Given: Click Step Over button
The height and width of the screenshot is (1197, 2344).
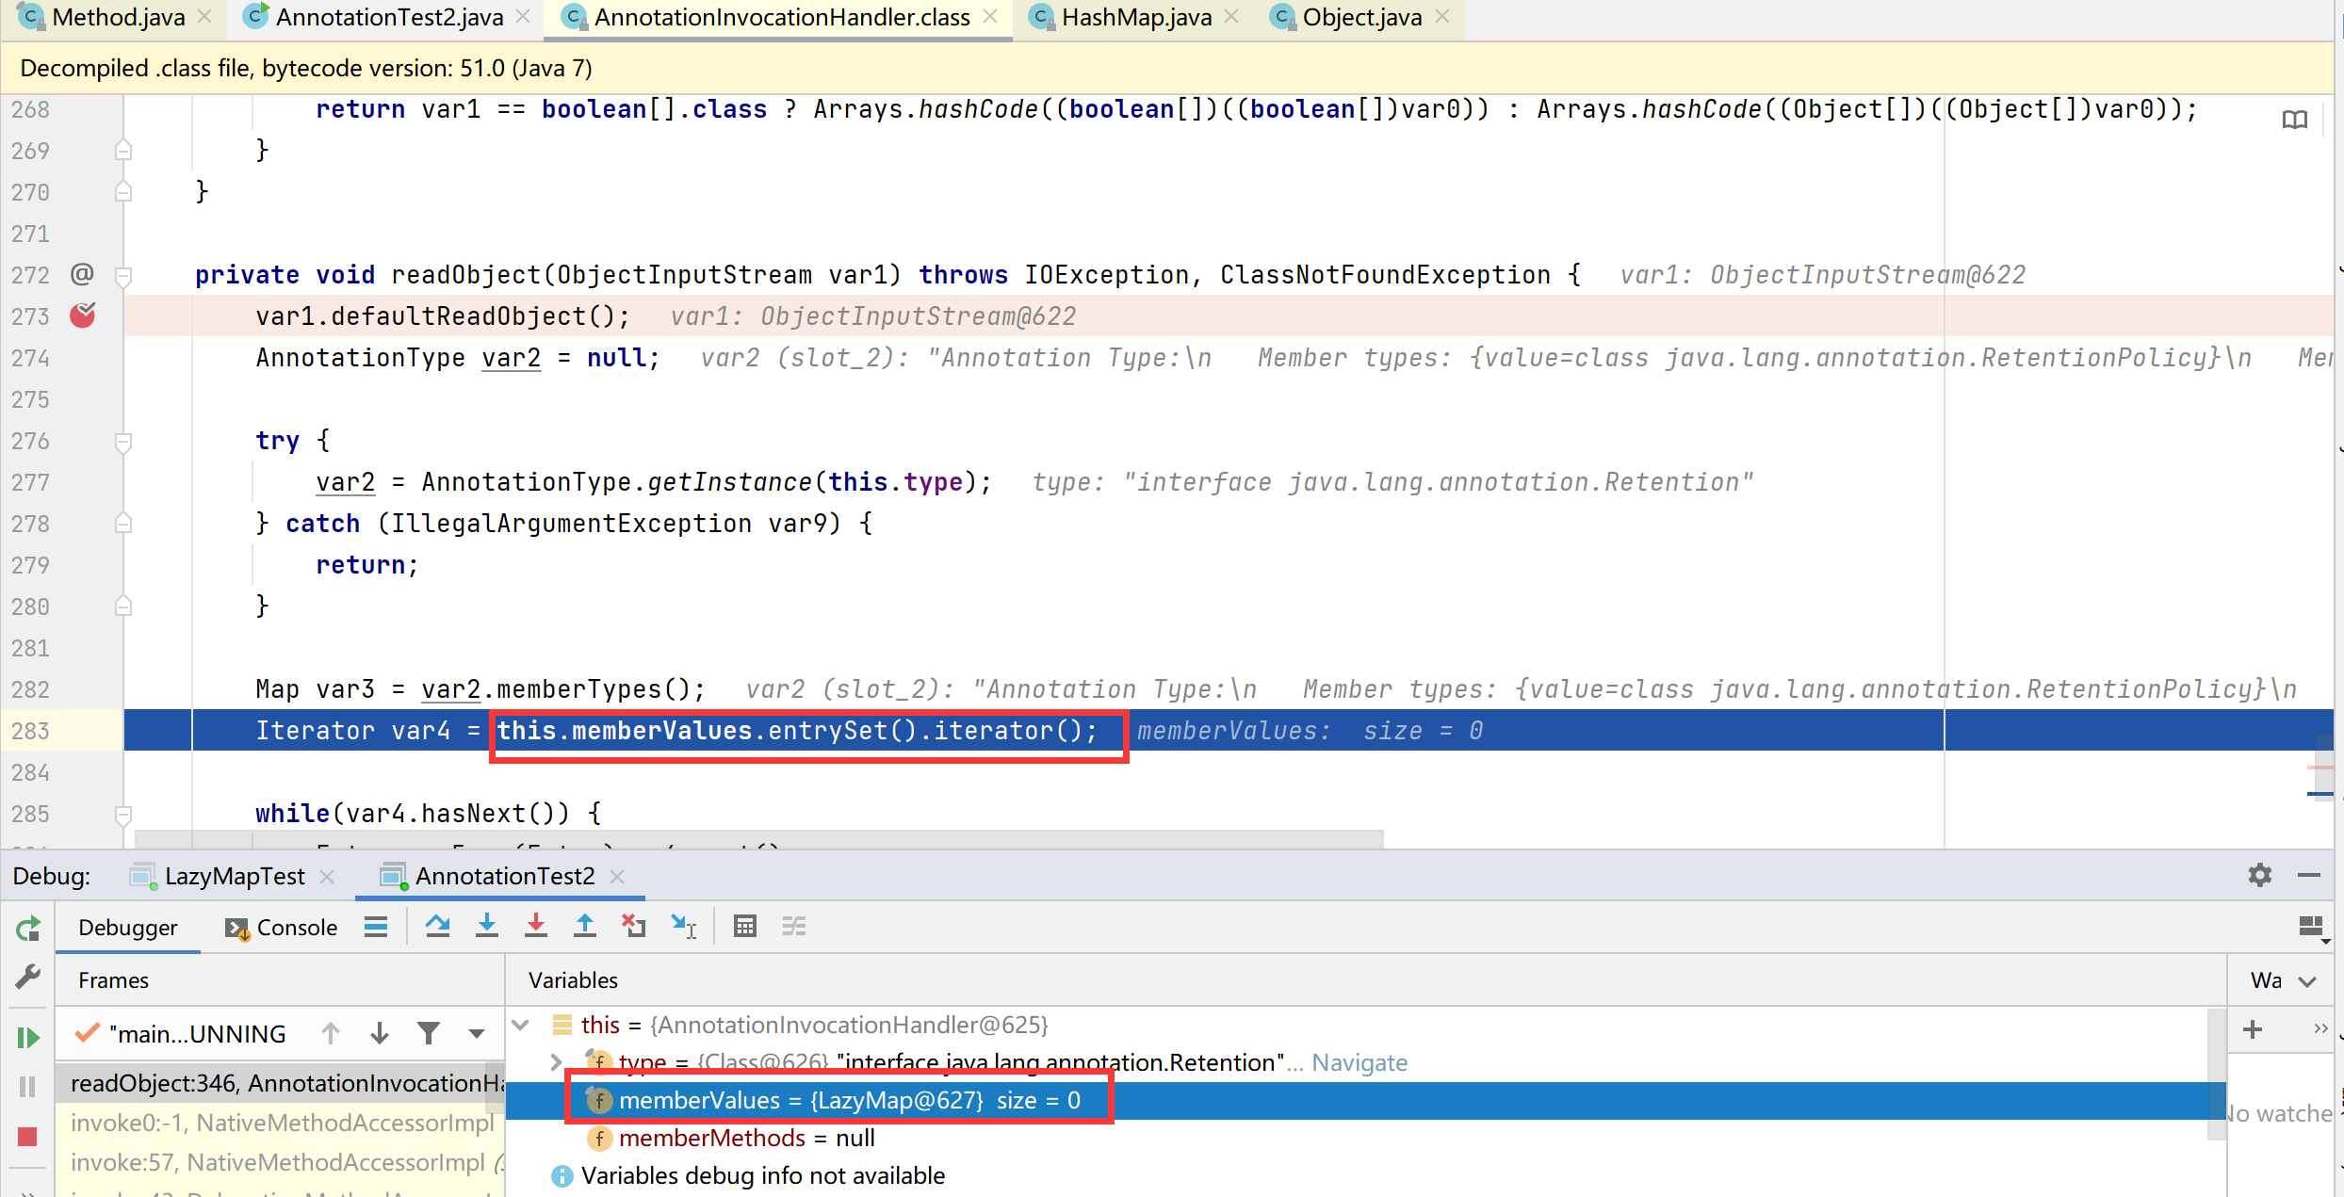Looking at the screenshot, I should click(x=438, y=927).
